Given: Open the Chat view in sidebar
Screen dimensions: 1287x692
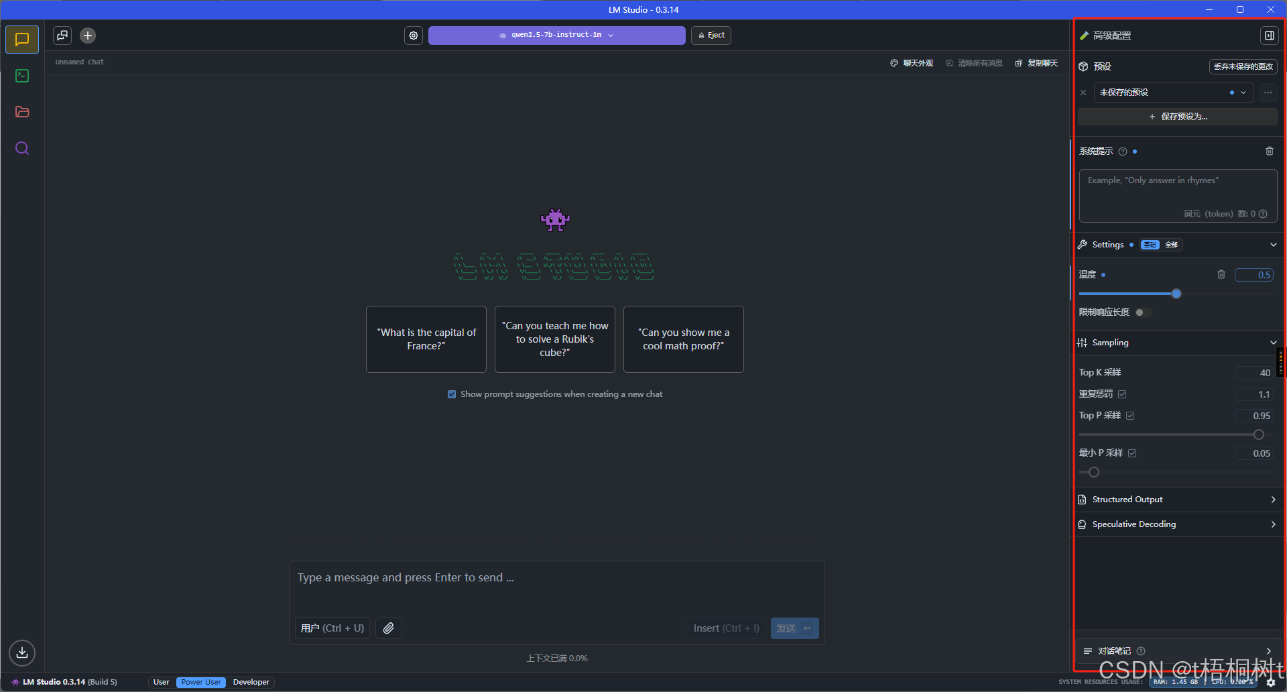Looking at the screenshot, I should (x=22, y=40).
